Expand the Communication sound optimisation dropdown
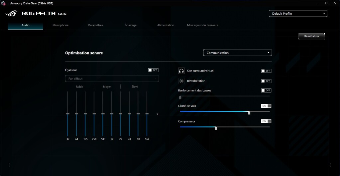This screenshot has height=176, width=340. click(237, 53)
